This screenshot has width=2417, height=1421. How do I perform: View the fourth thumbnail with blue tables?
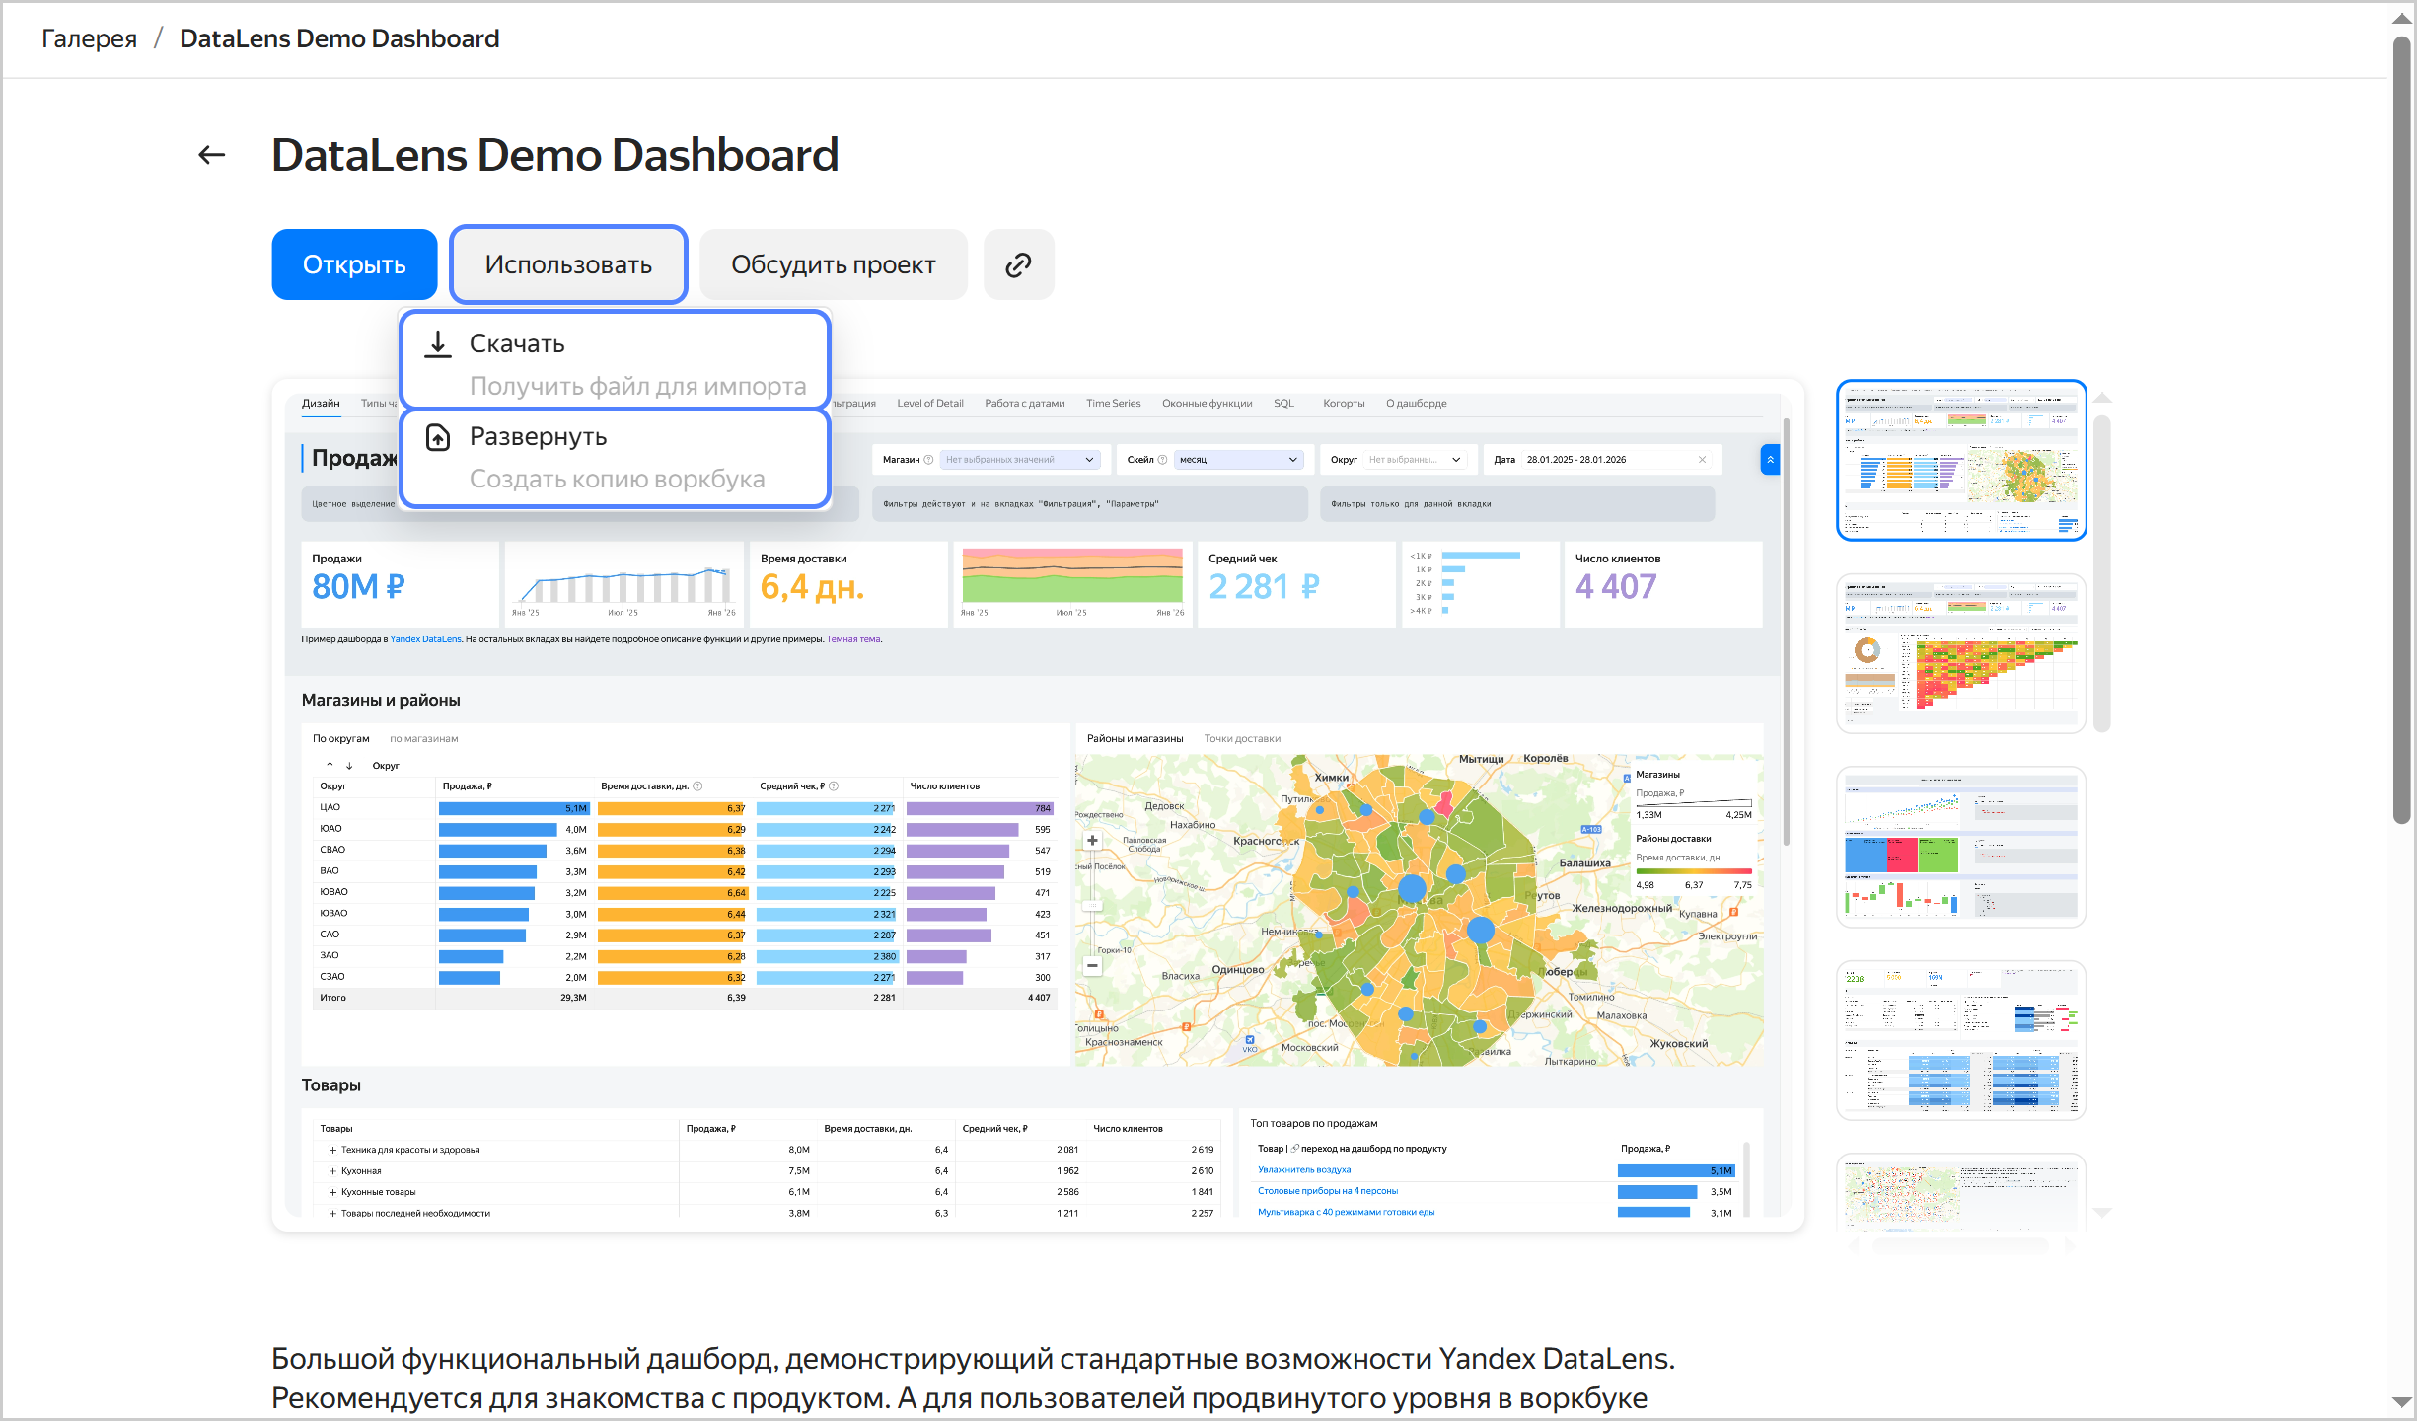click(x=1961, y=1040)
